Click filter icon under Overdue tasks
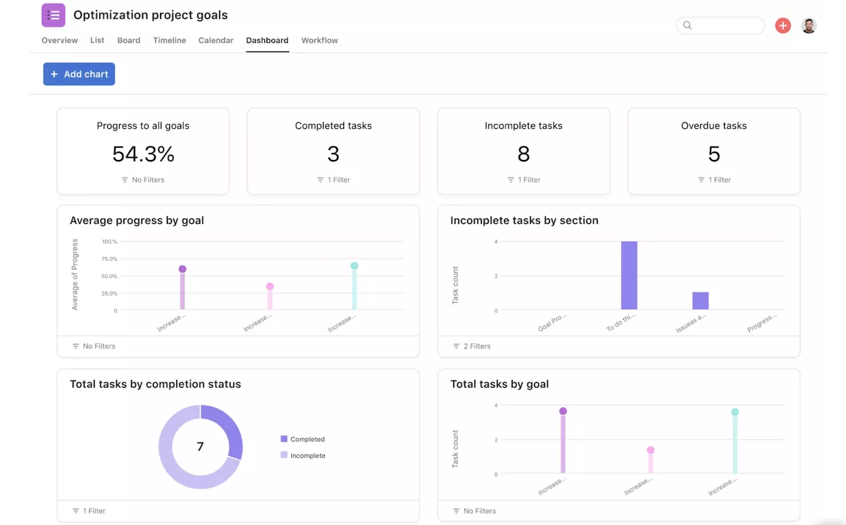The width and height of the screenshot is (846, 525). pos(701,180)
